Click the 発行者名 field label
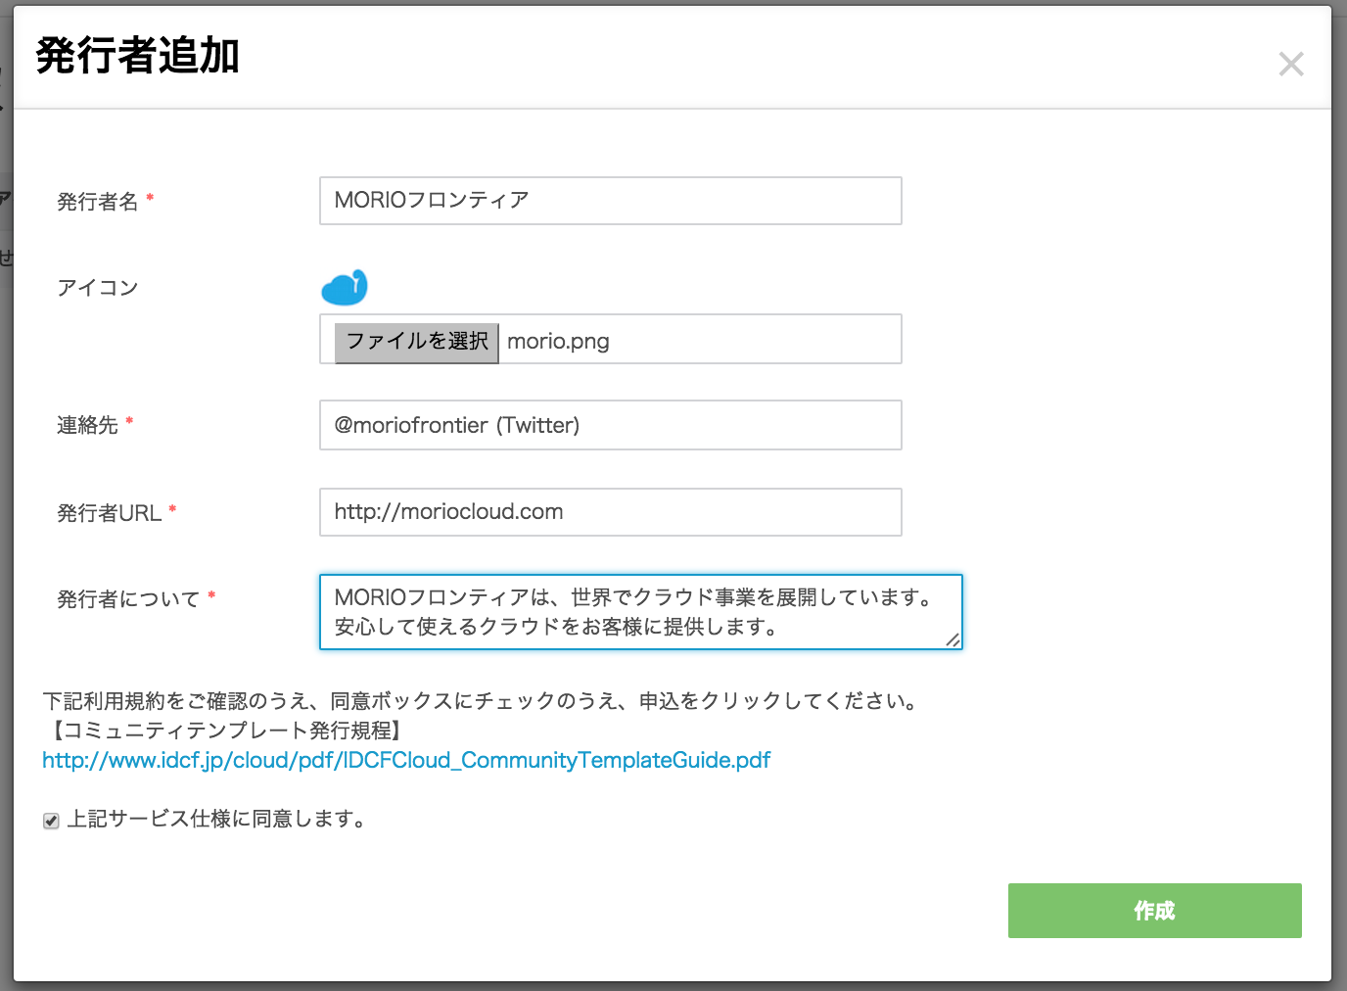The height and width of the screenshot is (991, 1347). point(97,202)
